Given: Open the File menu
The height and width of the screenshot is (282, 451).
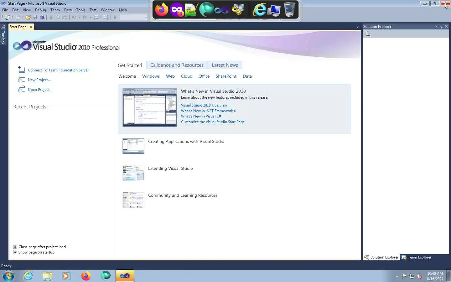Looking at the screenshot, I should point(5,10).
